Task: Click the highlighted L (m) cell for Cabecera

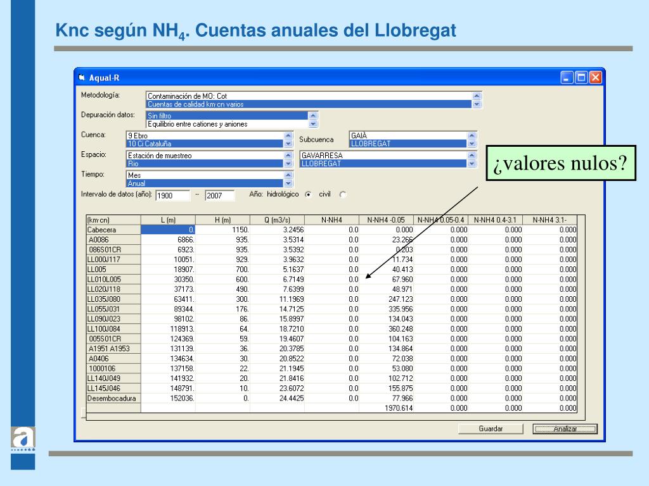Action: [x=168, y=230]
